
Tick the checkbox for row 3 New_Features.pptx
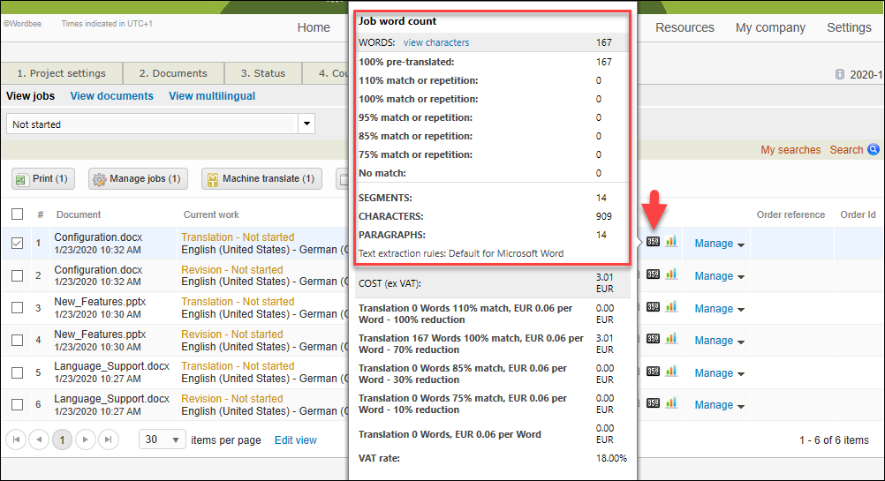point(18,308)
